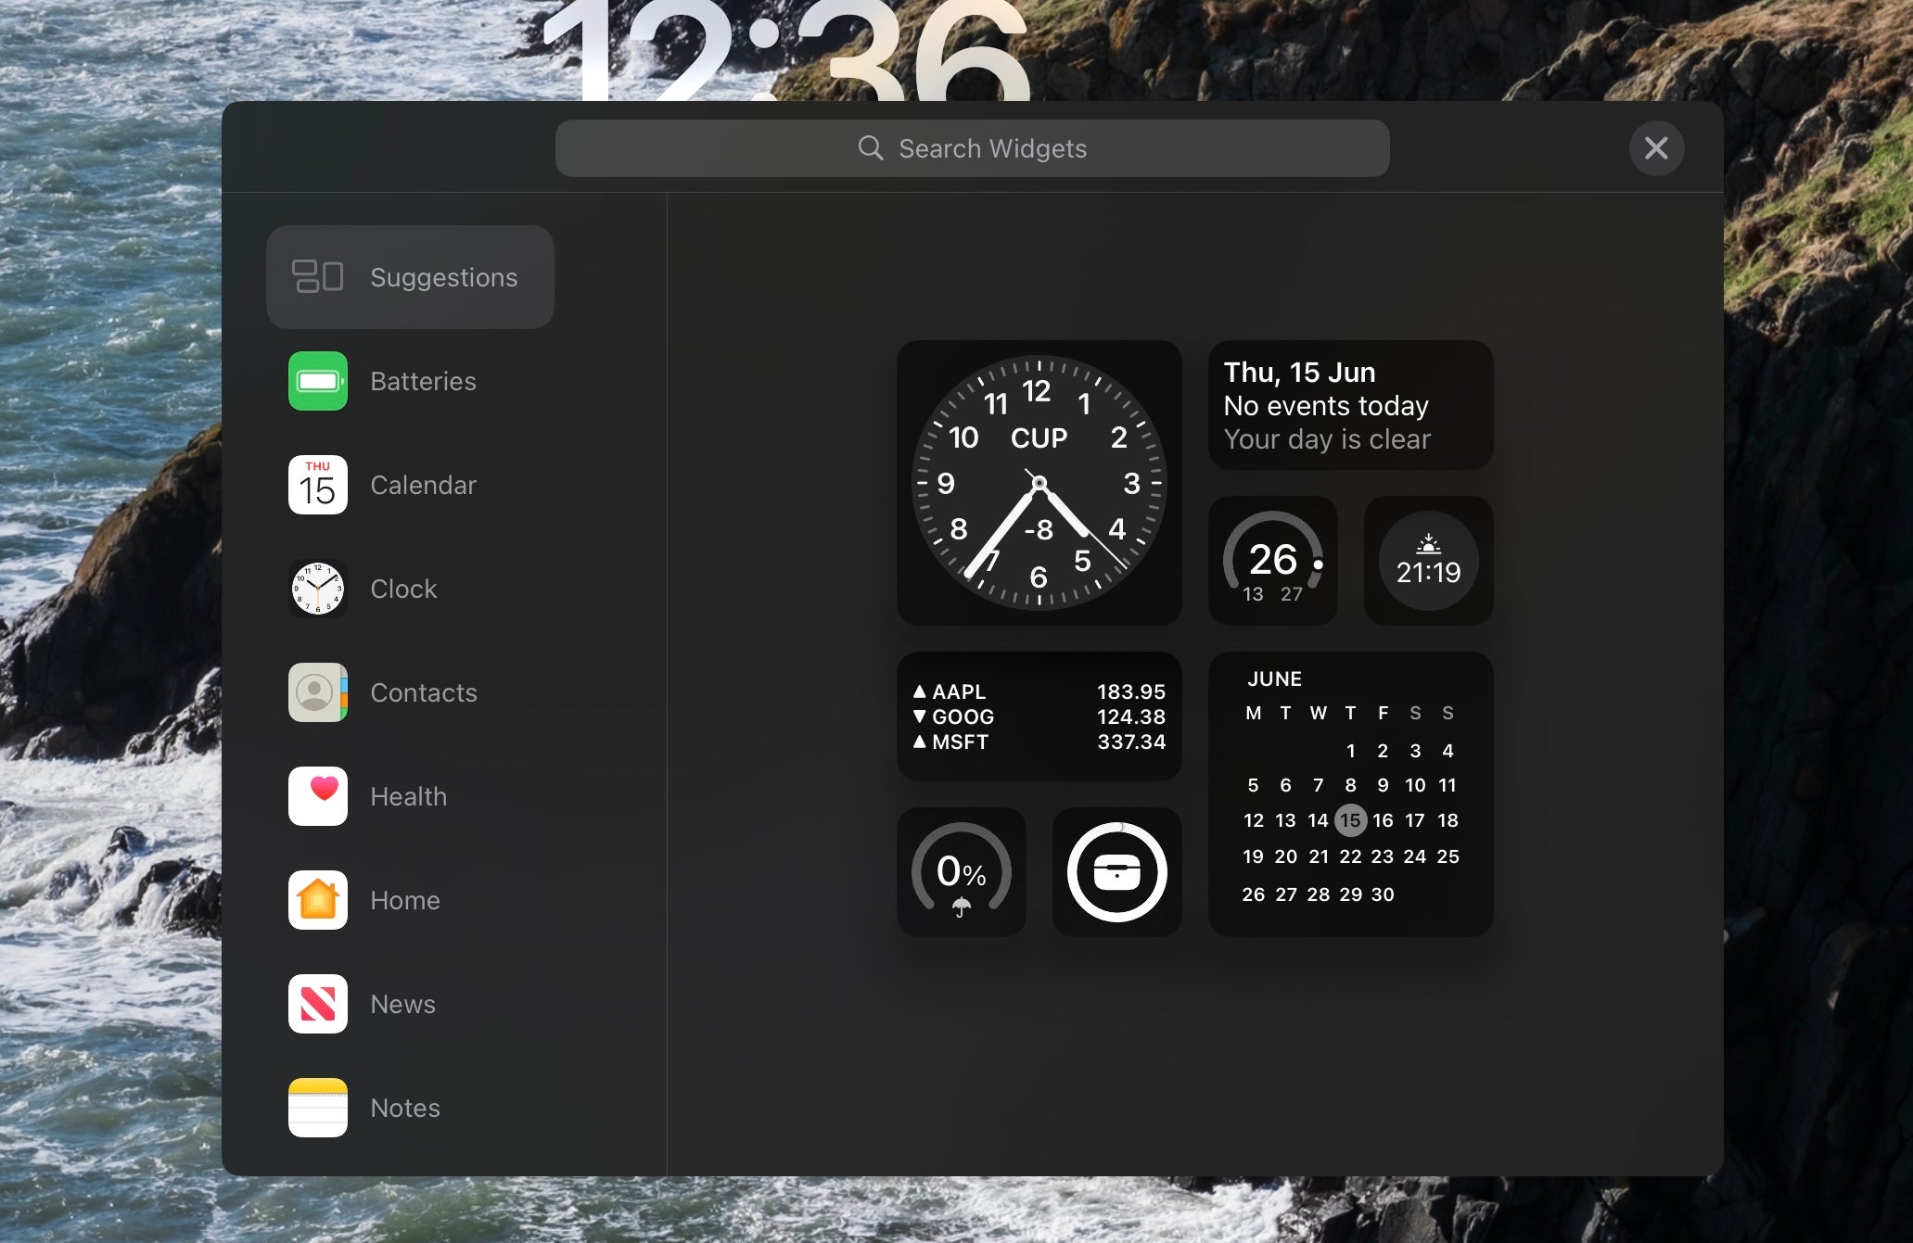The height and width of the screenshot is (1243, 1913).
Task: Click the Contacts app icon
Action: coord(318,692)
